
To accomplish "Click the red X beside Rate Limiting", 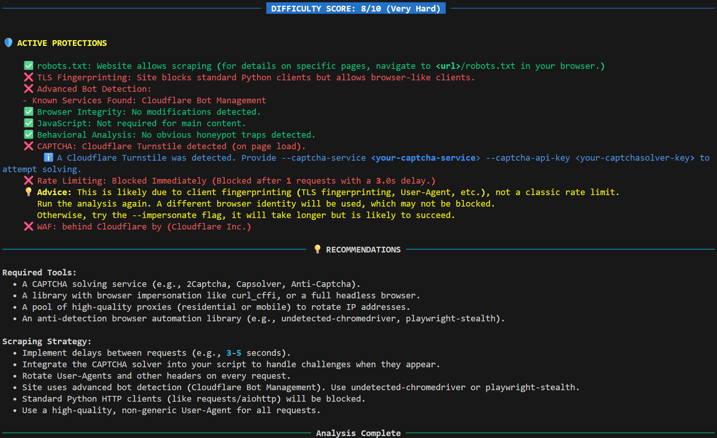I will pos(29,181).
